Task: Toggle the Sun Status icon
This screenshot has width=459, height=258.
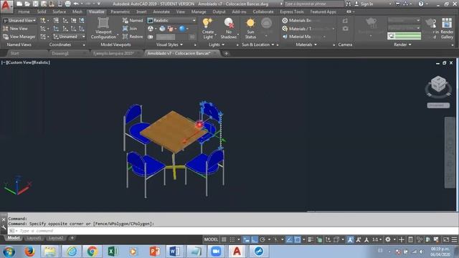Action: coord(250,23)
